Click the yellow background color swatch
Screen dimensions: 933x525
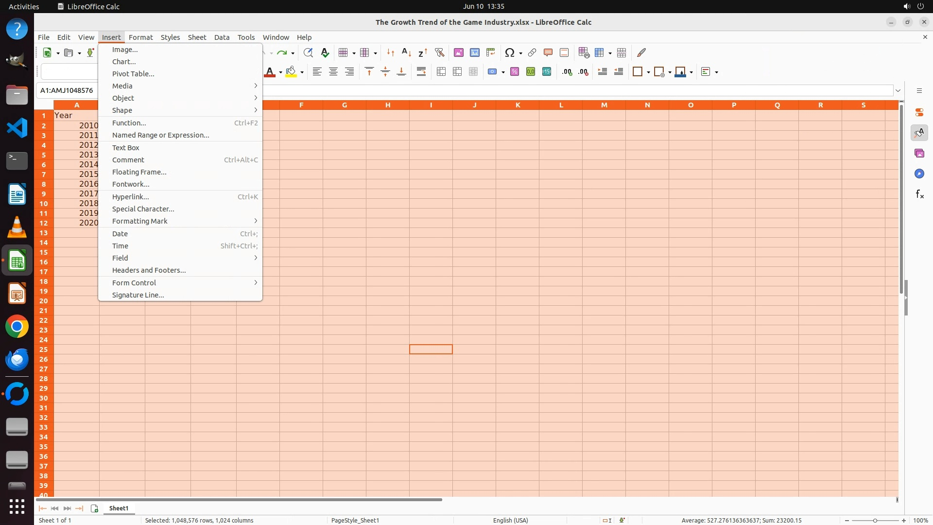[x=291, y=72]
